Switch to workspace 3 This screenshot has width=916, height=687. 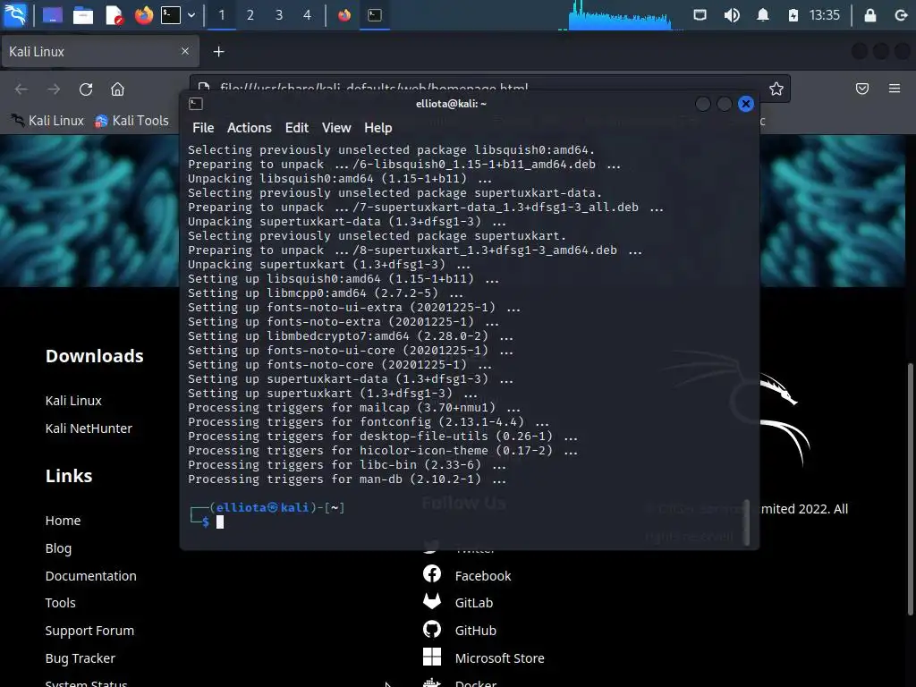coord(279,14)
